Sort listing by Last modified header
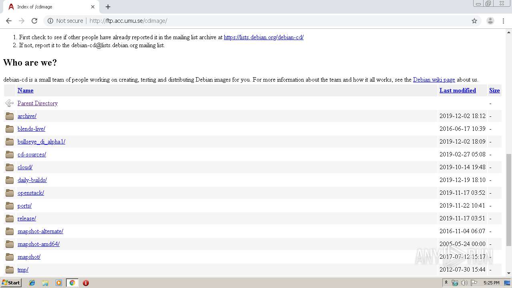The image size is (512, 288). coord(458,90)
